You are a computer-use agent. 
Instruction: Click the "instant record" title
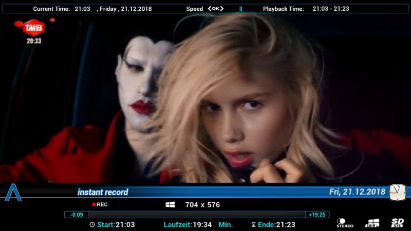tap(103, 192)
